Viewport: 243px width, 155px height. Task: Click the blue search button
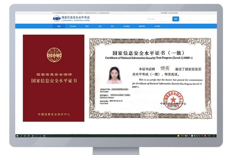point(176,19)
